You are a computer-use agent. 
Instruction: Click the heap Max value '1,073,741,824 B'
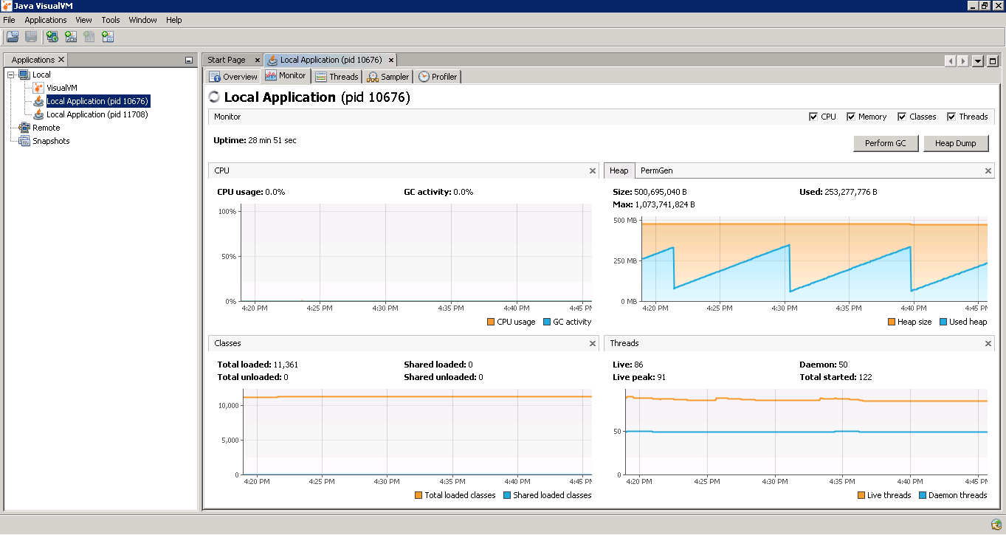[x=664, y=204]
